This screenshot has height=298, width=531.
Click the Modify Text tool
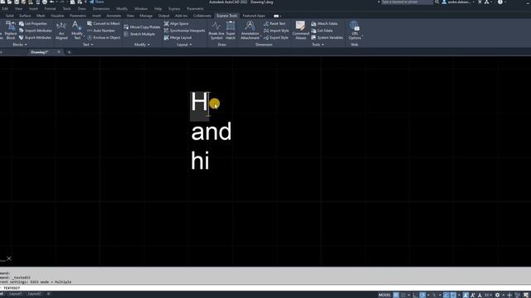pyautogui.click(x=77, y=31)
